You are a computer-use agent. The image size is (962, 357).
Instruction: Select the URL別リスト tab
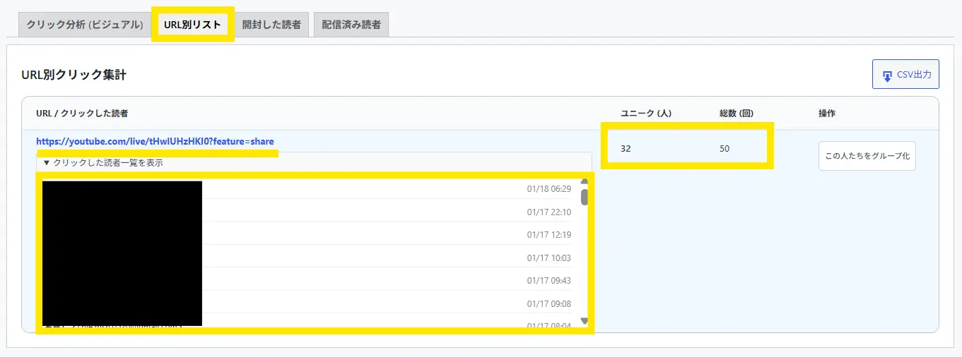tap(192, 25)
